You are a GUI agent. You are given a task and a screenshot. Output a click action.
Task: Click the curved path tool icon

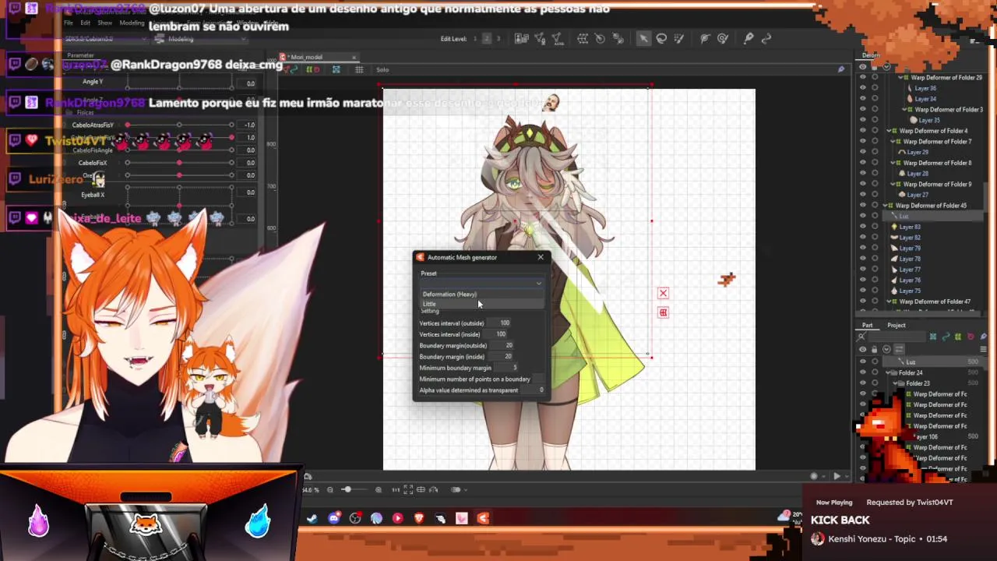point(766,38)
